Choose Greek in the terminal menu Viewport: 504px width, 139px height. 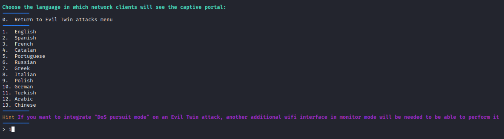click(22, 68)
